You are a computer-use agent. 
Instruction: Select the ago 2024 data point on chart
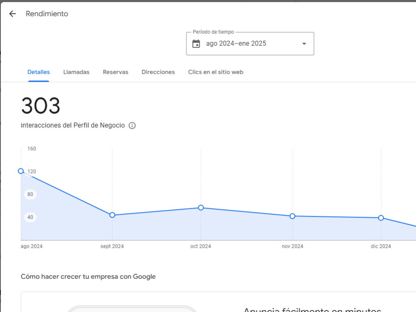(21, 171)
